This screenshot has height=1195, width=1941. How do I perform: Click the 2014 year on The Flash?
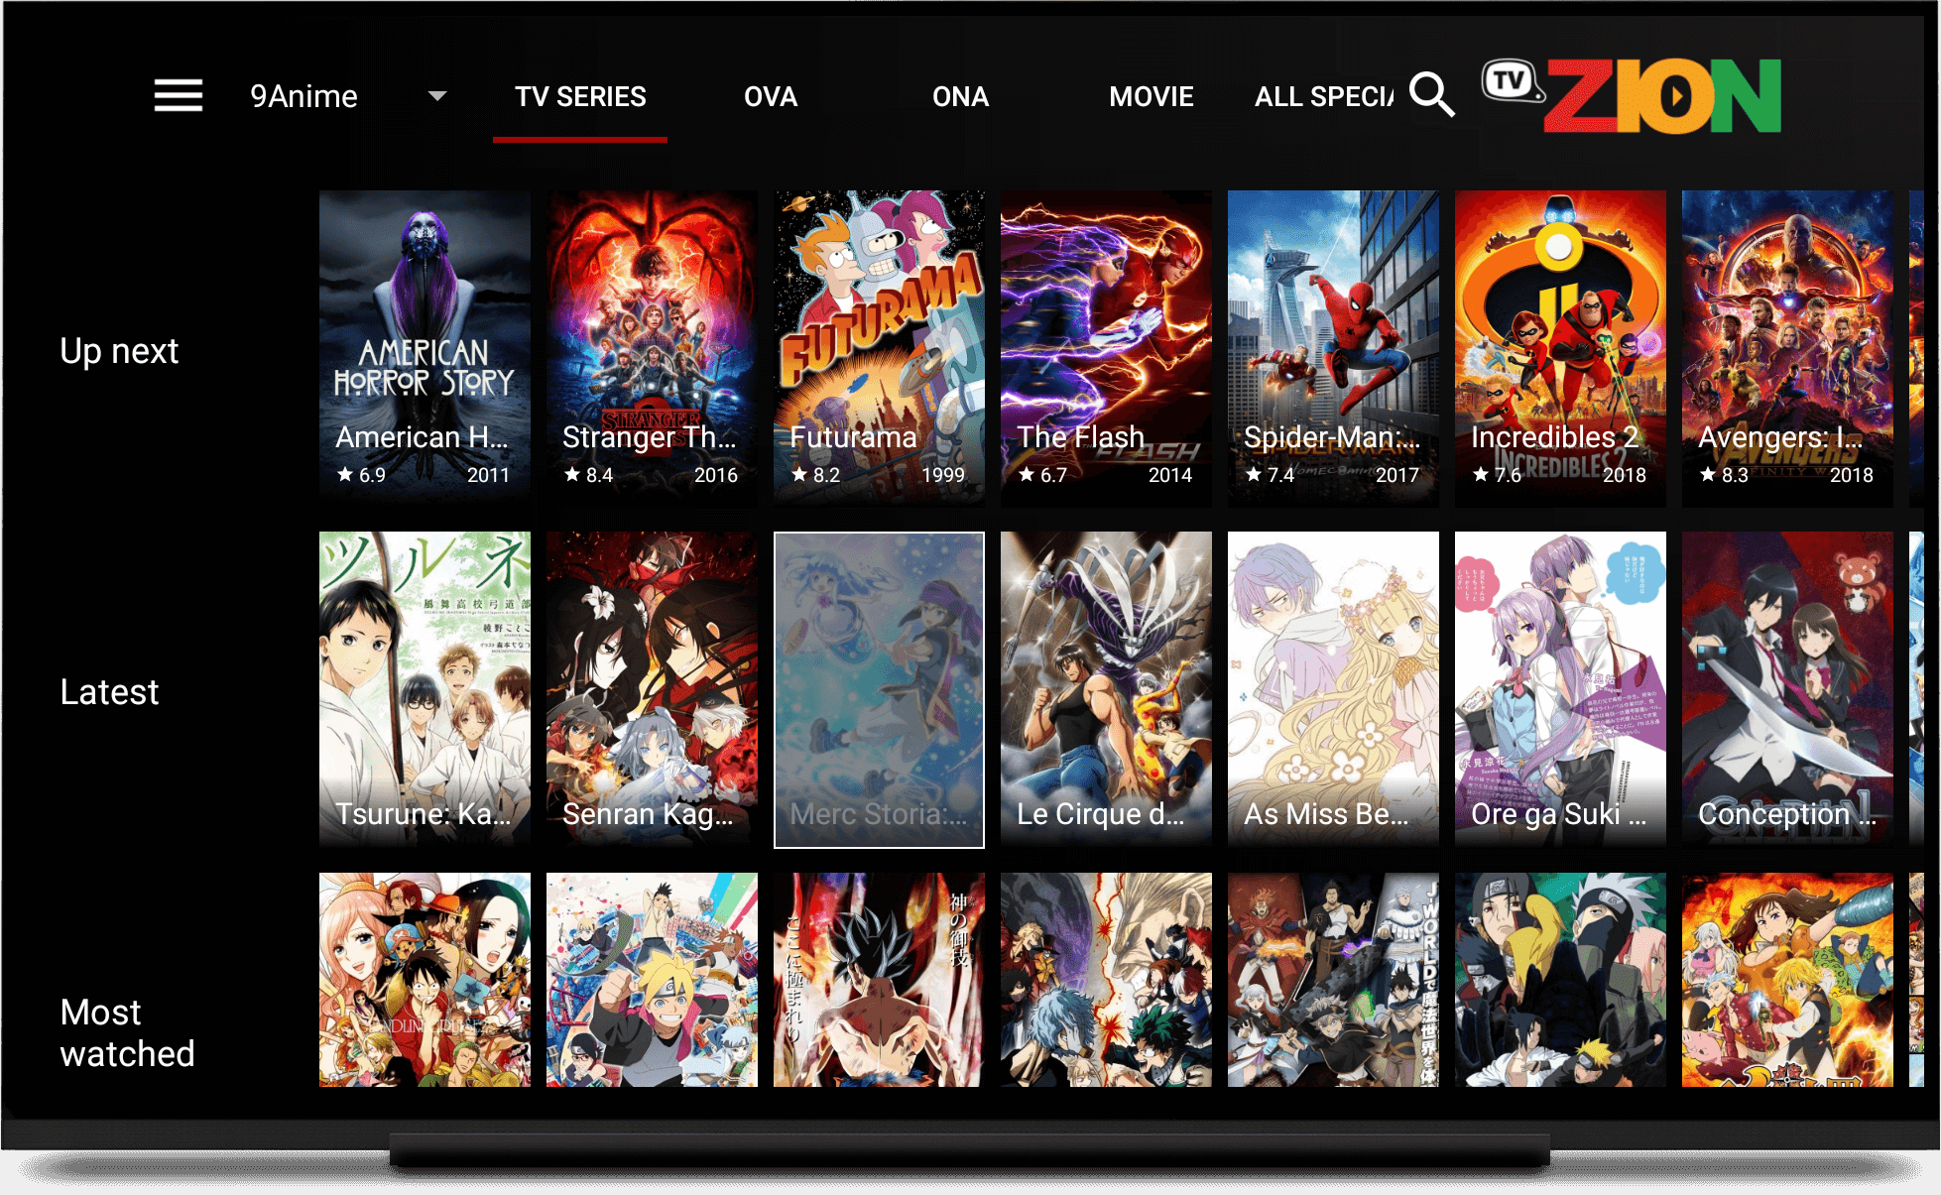(x=1170, y=475)
